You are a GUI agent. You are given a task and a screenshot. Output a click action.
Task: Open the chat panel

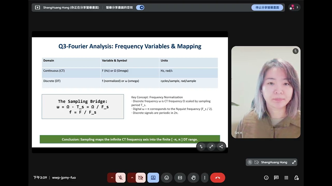276,177
